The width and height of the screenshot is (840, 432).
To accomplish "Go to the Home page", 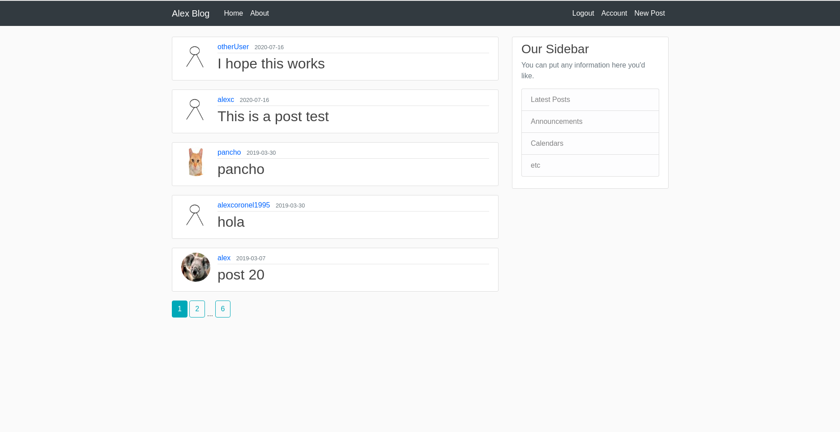I will click(233, 13).
